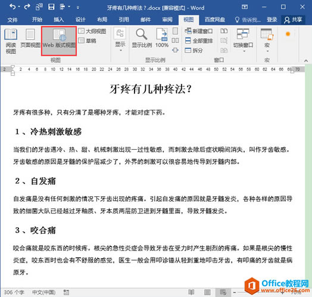This screenshot has height=297, width=312.
Task: Click the print layout icon in status bar
Action: [207, 292]
